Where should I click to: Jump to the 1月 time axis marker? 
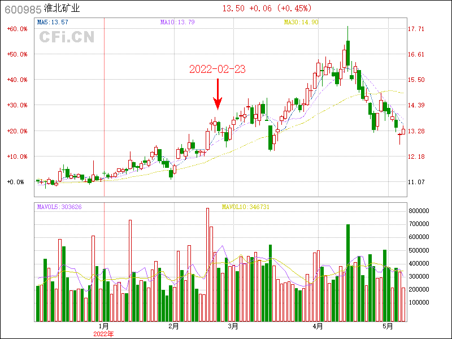pos(103,326)
